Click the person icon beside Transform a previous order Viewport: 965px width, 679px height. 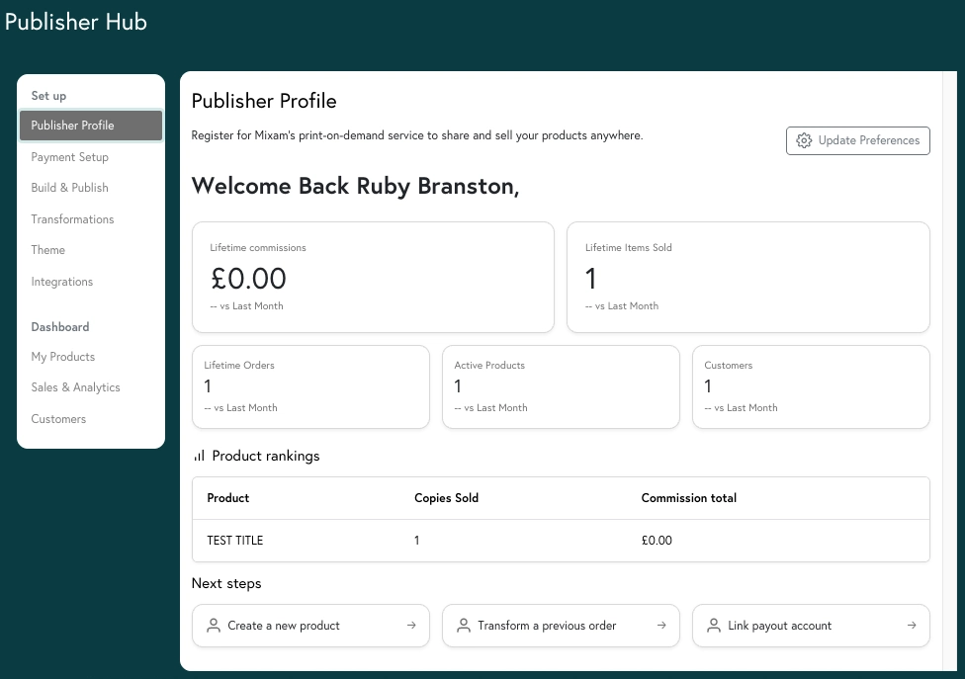pyautogui.click(x=464, y=626)
